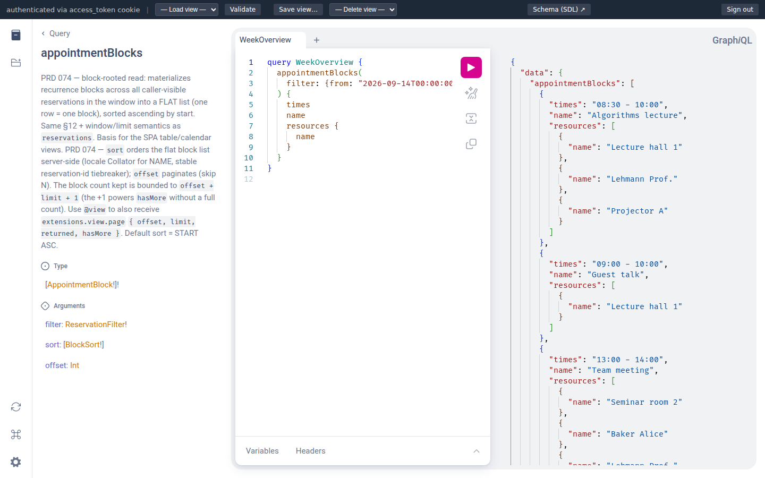Viewport: 765px width, 478px height.
Task: Click the "data" key in results
Action: tap(534, 73)
